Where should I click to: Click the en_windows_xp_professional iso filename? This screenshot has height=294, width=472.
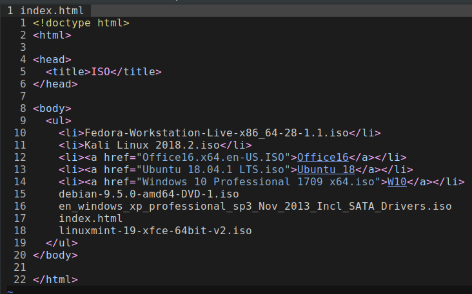pos(255,206)
